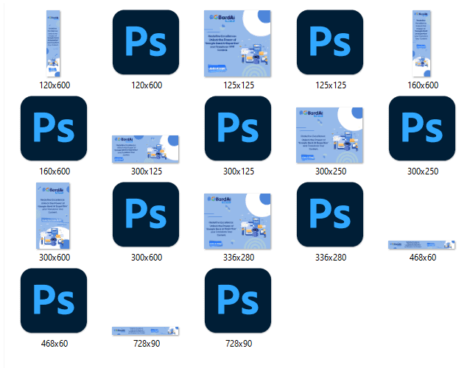Click the "160x600" label under the Photoshop icon
Screen dimensions: 470x368
click(55, 171)
